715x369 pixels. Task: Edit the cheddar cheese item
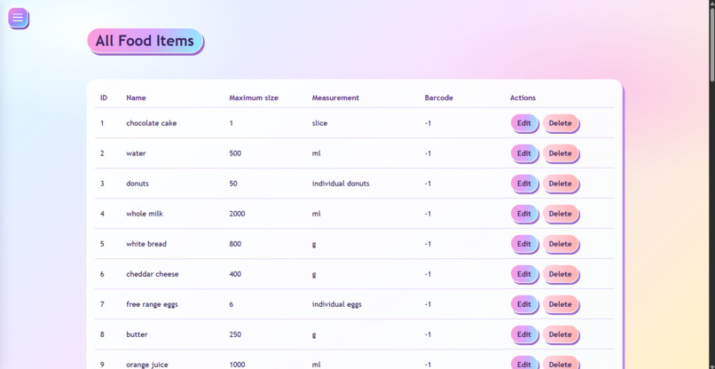point(524,274)
